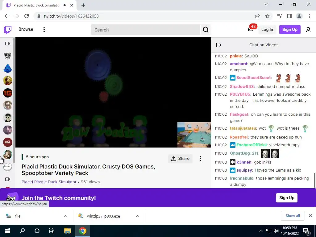Image resolution: width=316 pixels, height=237 pixels.
Task: Click the 1:10:03 timestamp by k3nneh
Action: [x=221, y=162]
